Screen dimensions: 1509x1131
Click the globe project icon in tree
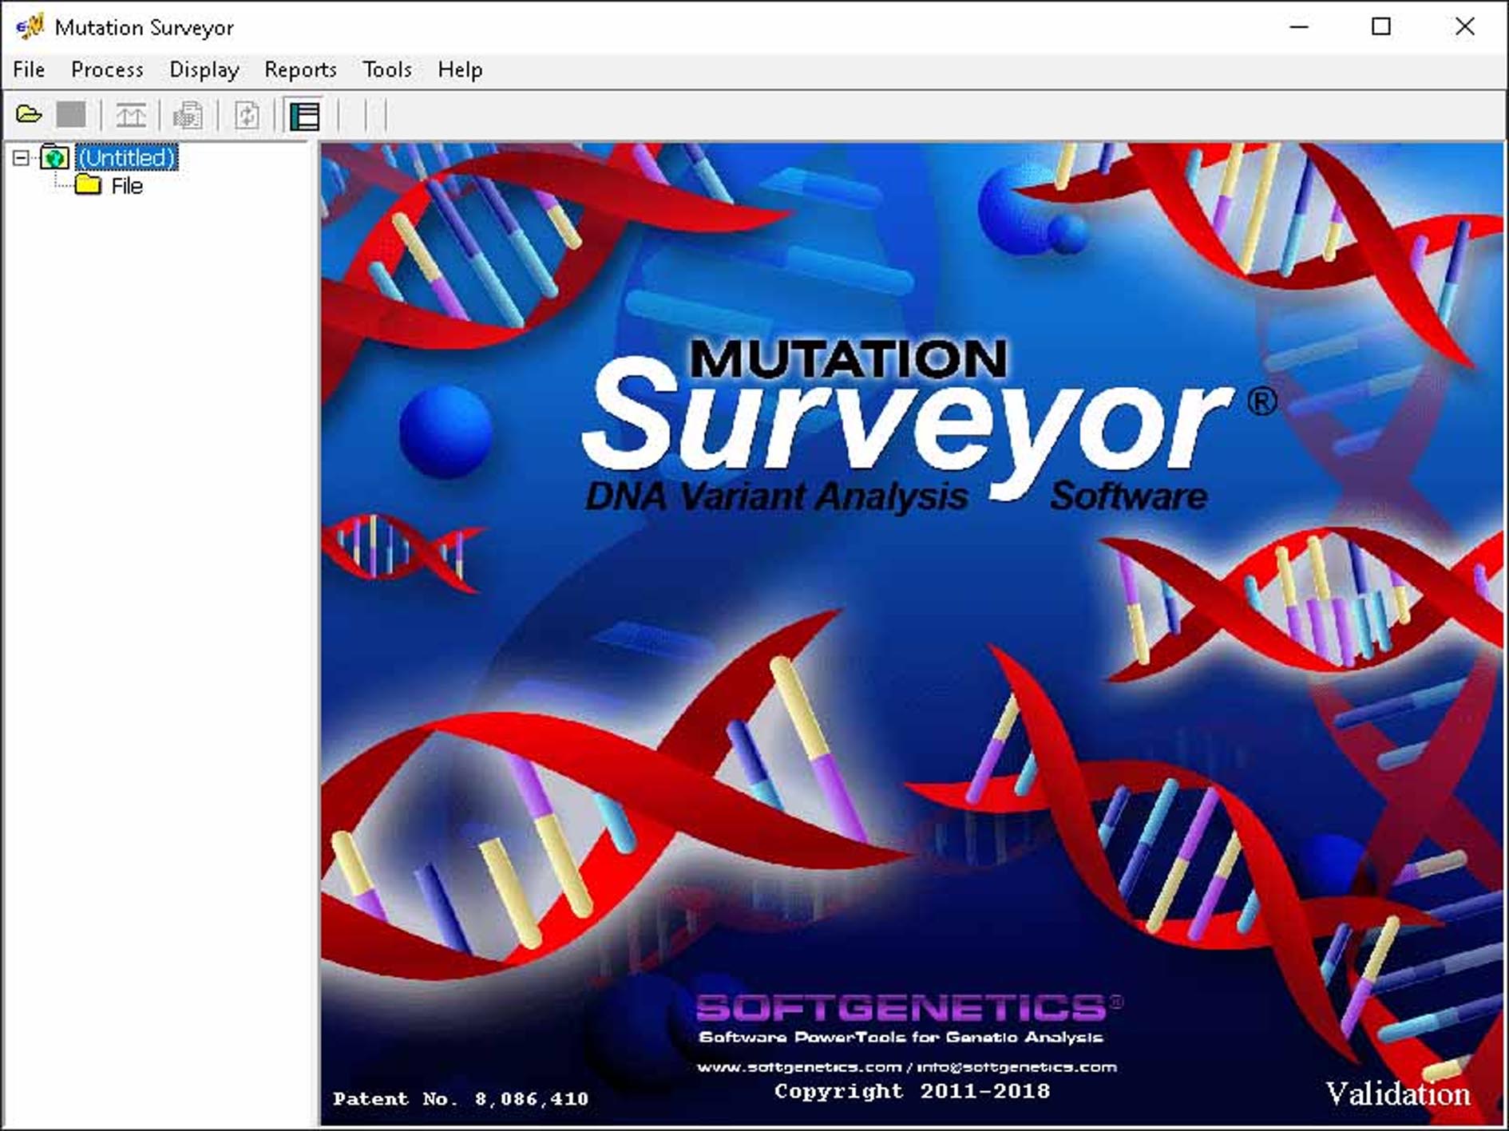54,157
